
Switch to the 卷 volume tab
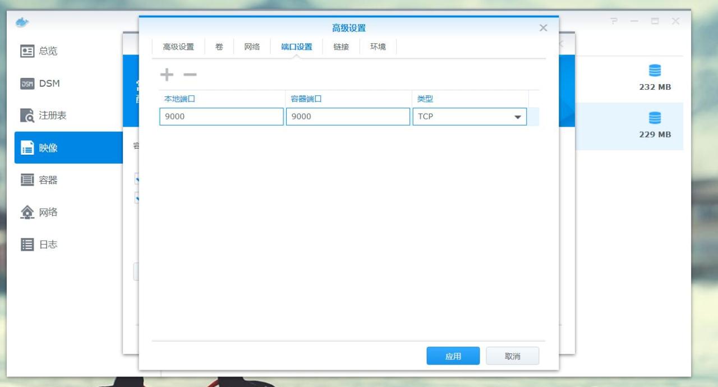(219, 47)
